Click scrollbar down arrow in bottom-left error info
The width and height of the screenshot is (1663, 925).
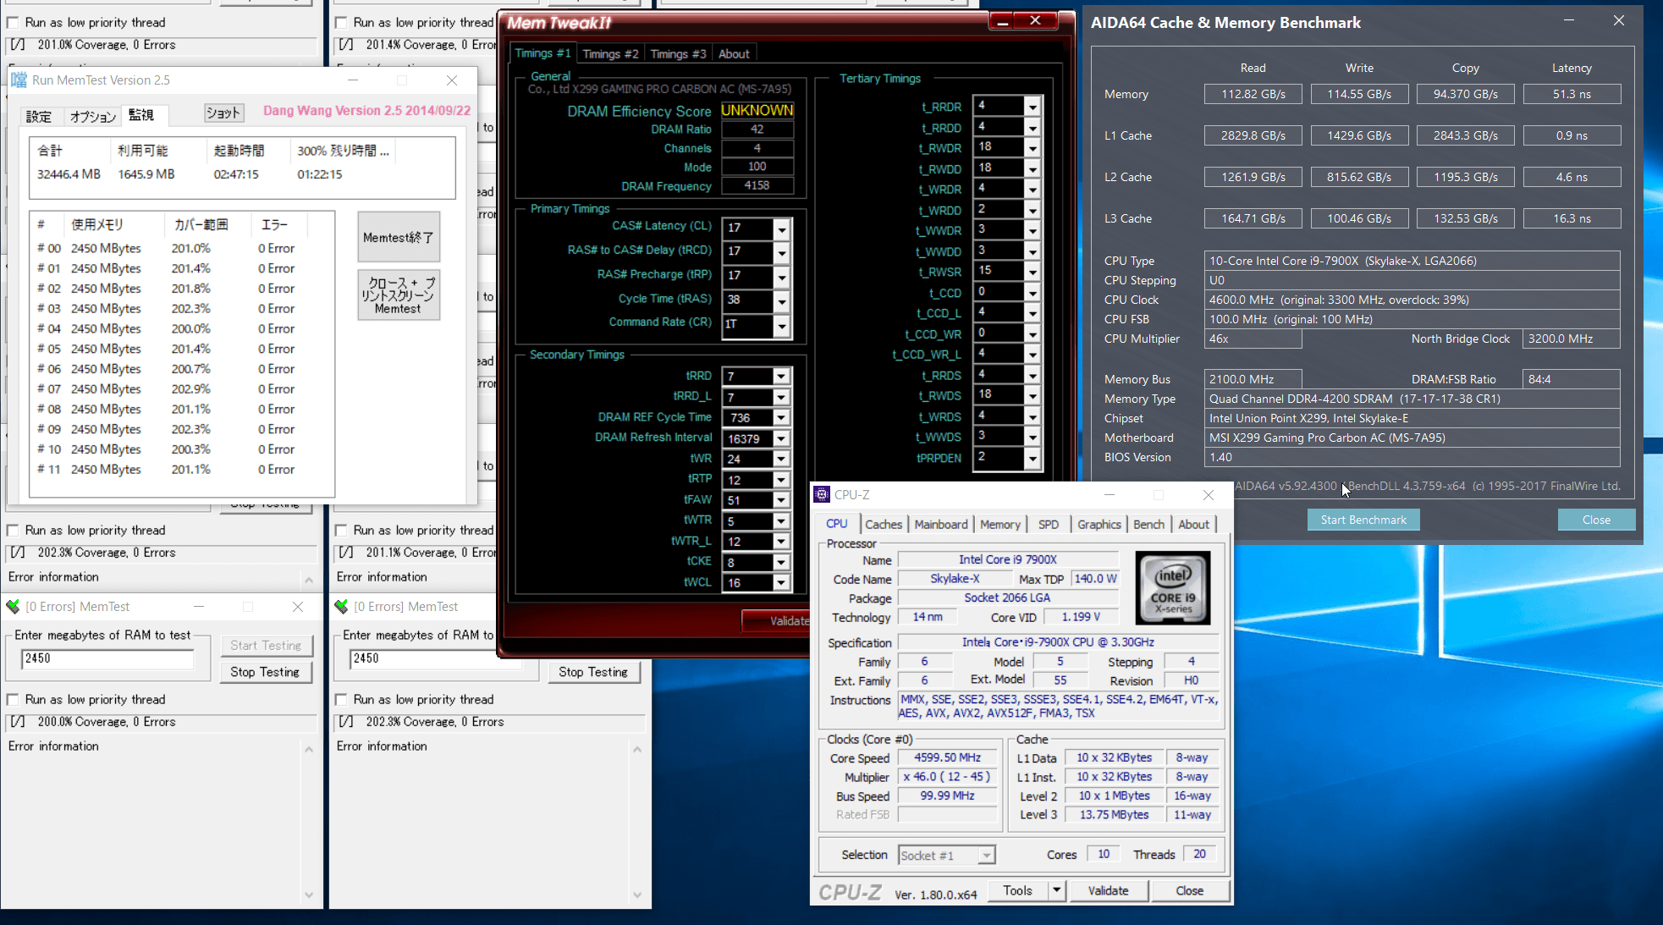tap(309, 895)
